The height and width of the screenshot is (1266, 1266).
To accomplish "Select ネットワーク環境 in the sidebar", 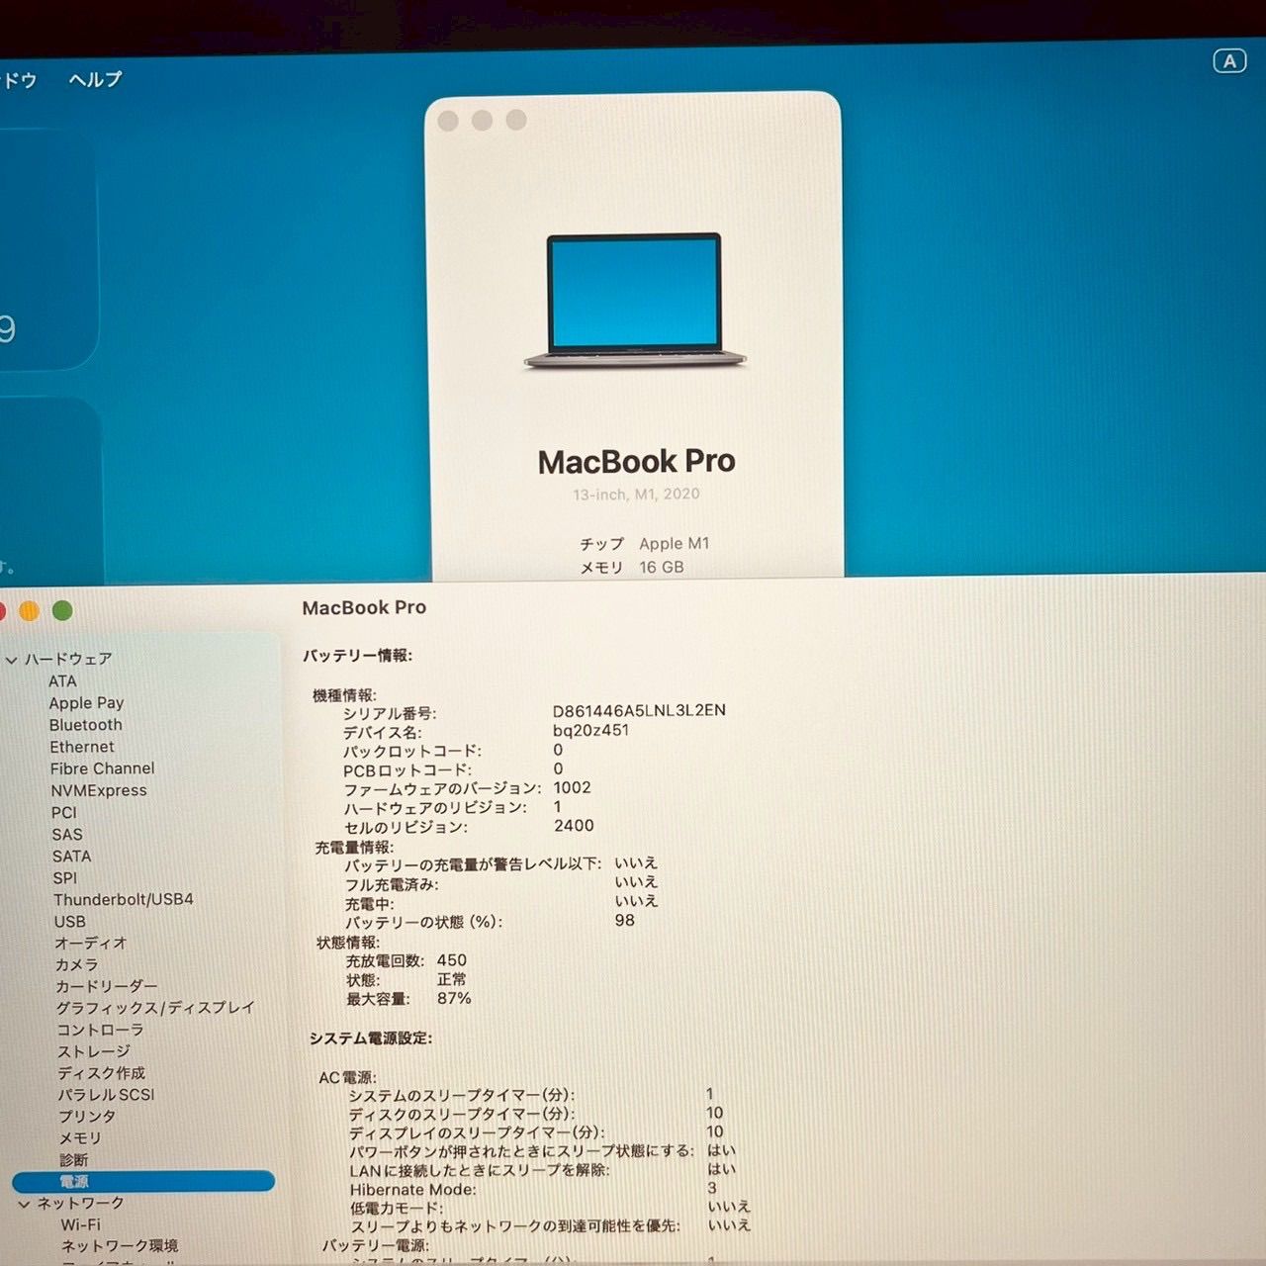I will point(120,1246).
